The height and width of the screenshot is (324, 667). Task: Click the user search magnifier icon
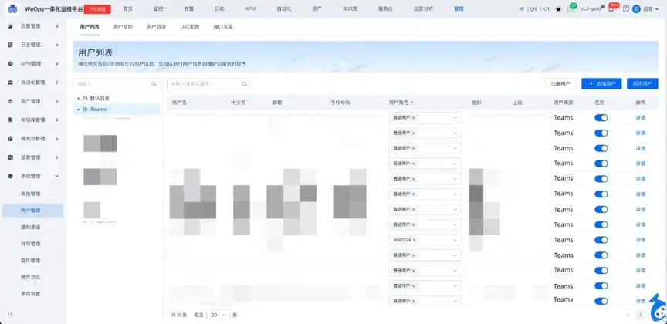pos(245,84)
